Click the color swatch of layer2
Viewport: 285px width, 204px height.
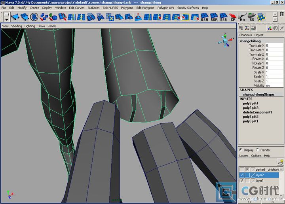tap(253, 175)
